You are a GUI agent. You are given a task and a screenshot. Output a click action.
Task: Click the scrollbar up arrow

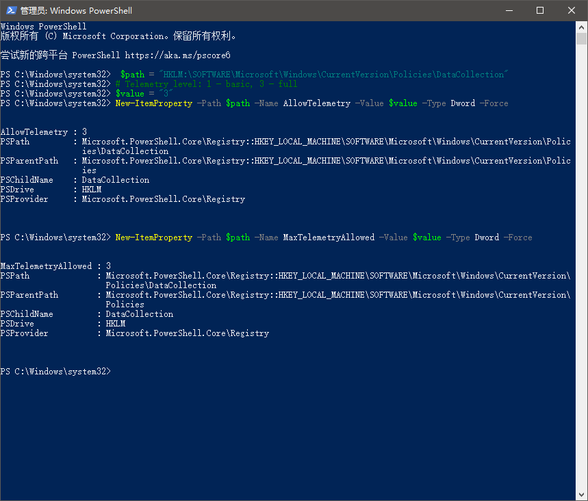pos(581,27)
